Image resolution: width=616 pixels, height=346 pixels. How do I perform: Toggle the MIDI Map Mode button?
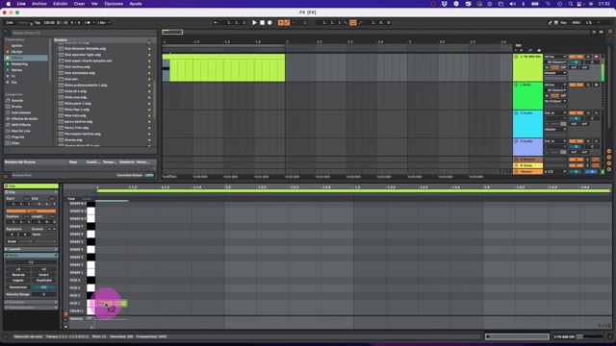click(576, 23)
